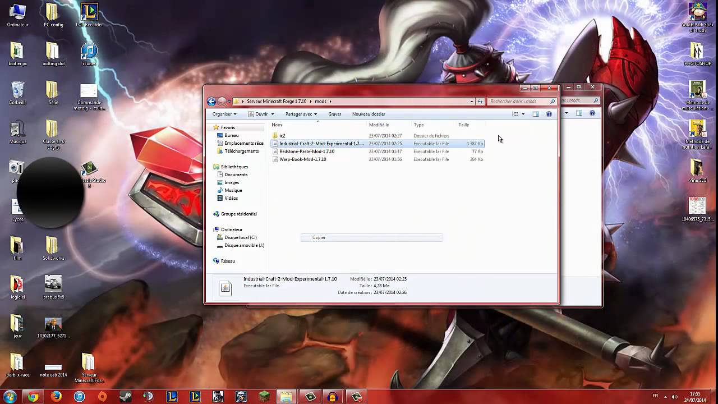Open Steam from the taskbar
The image size is (718, 404).
point(125,397)
